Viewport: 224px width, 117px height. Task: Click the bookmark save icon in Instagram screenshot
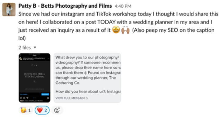tap(48, 98)
